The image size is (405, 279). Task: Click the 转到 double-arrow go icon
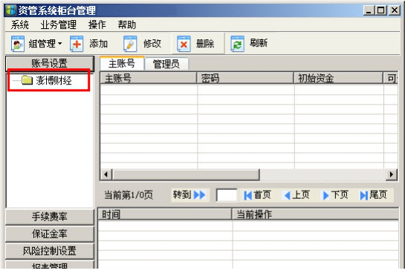(x=200, y=195)
